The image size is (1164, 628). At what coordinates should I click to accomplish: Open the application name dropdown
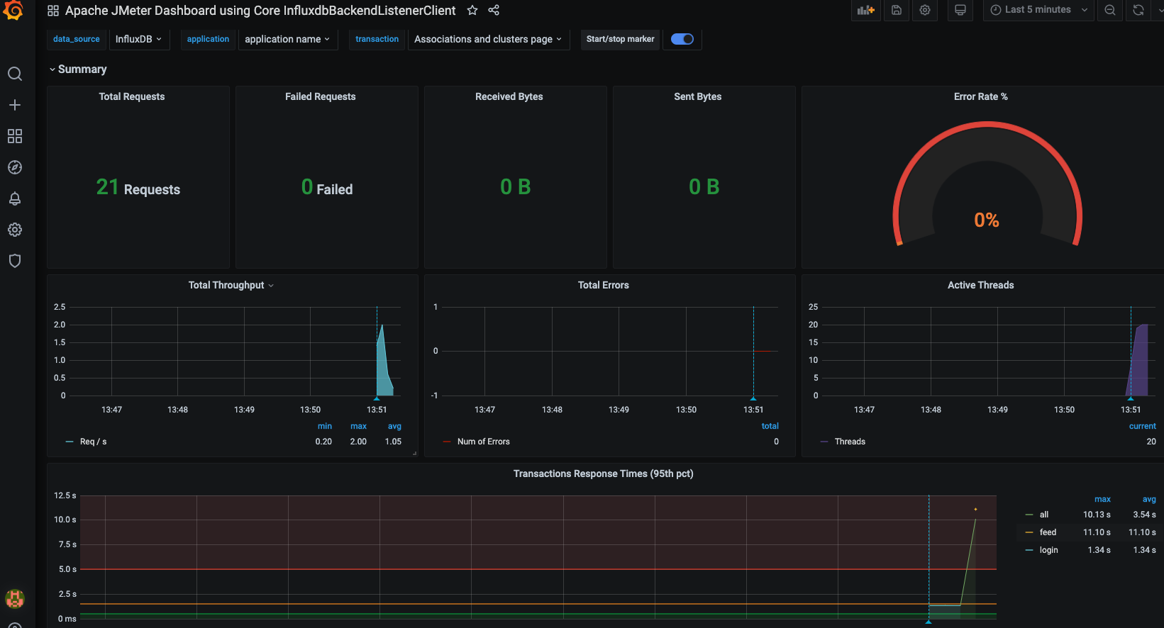(287, 39)
